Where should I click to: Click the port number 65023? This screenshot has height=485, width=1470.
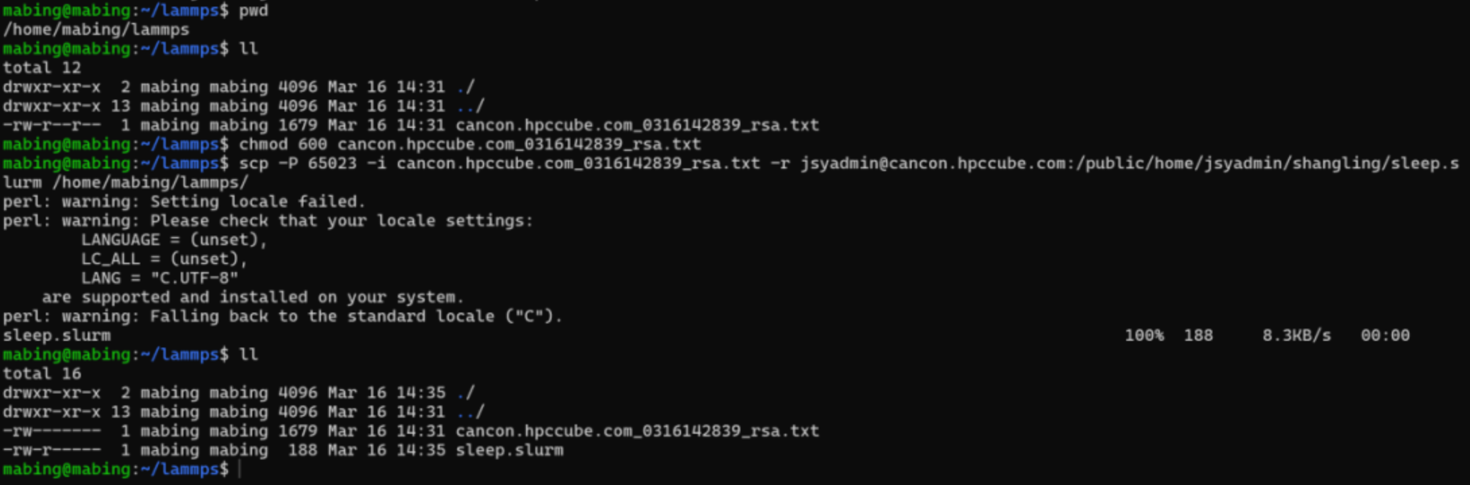[332, 164]
